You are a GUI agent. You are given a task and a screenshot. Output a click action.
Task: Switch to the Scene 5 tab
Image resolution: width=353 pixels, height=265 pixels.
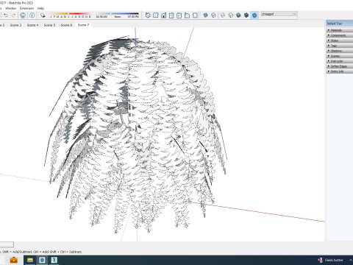point(49,25)
